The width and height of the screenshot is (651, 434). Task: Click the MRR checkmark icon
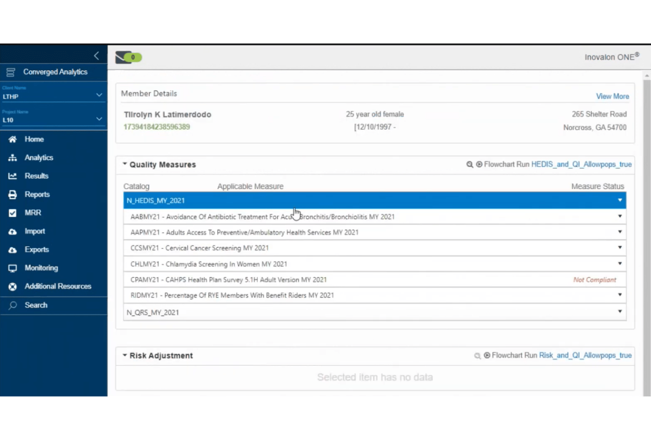(13, 213)
